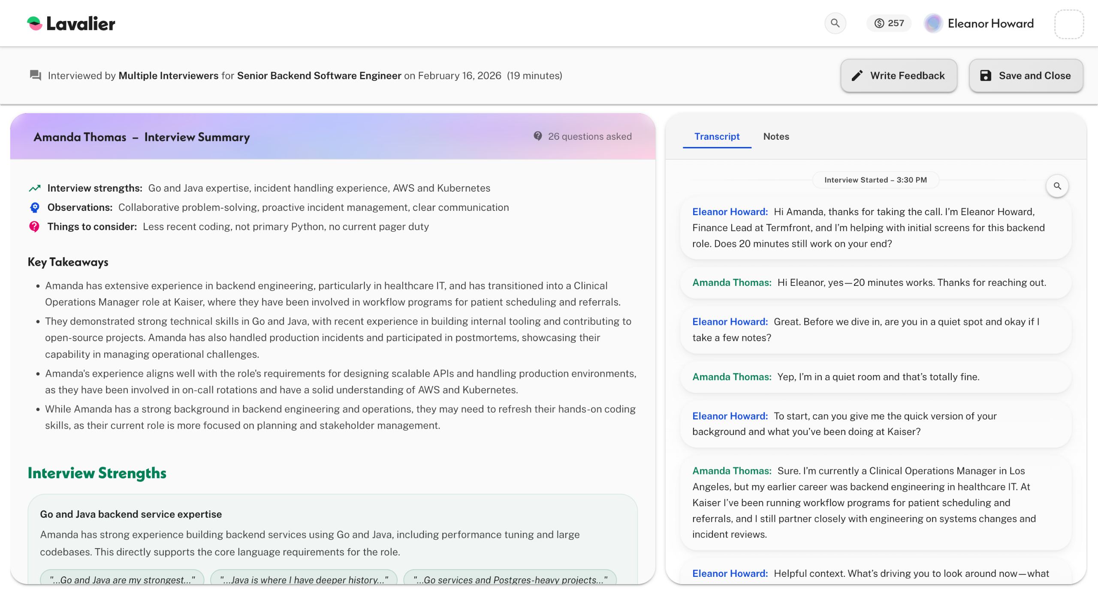This screenshot has height=597, width=1098.
Task: Click the 257 credits coin badge
Action: click(889, 23)
